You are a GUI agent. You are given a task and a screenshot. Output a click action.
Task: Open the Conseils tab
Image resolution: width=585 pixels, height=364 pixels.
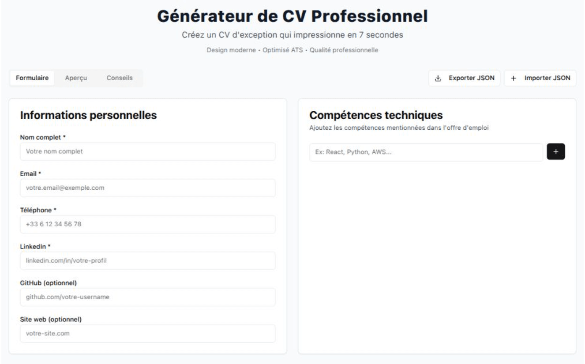[x=120, y=78]
